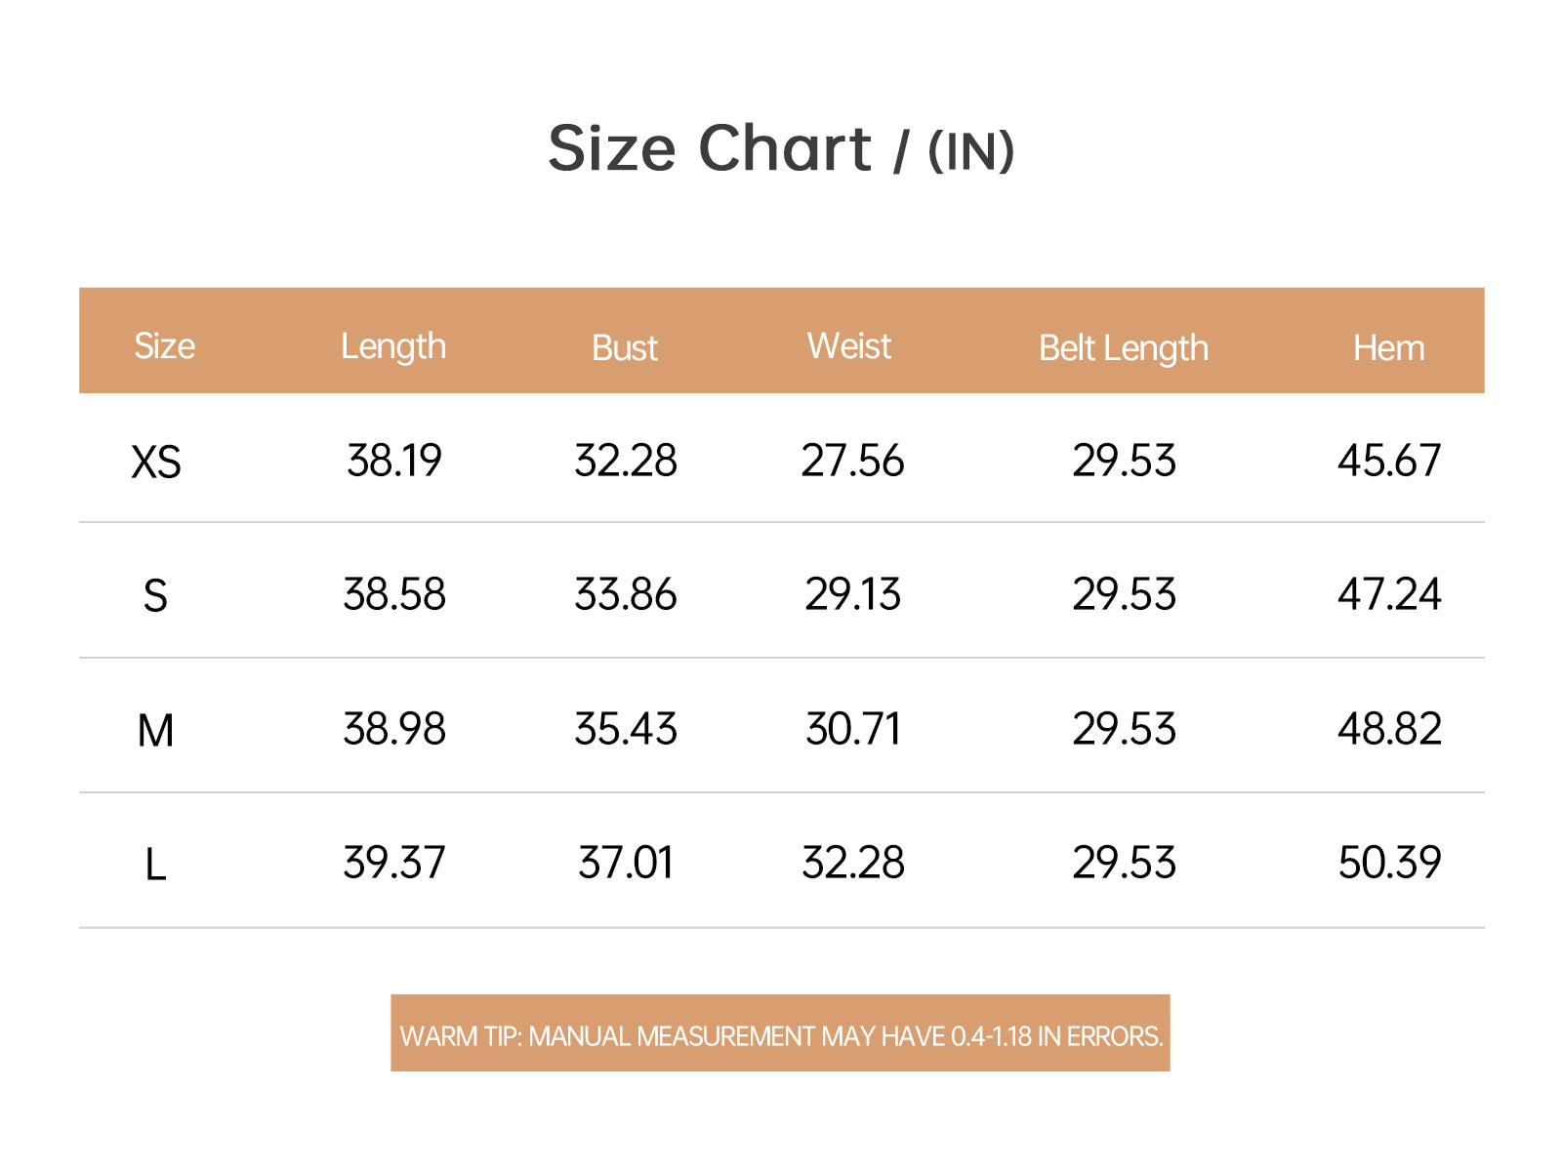Click the warm tip measurement banner
Screen dimensions: 1562x1171
[x=781, y=1033]
